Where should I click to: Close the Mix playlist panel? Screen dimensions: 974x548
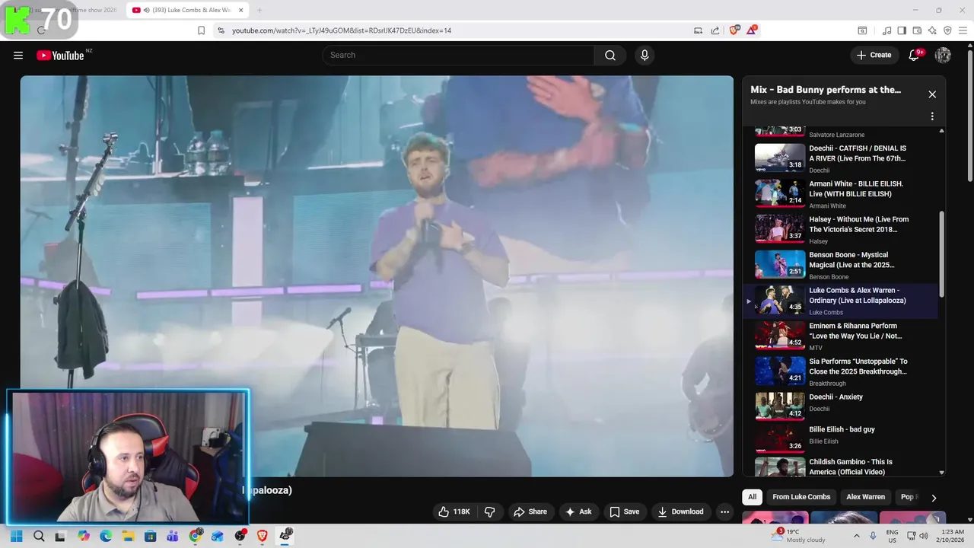tap(932, 94)
